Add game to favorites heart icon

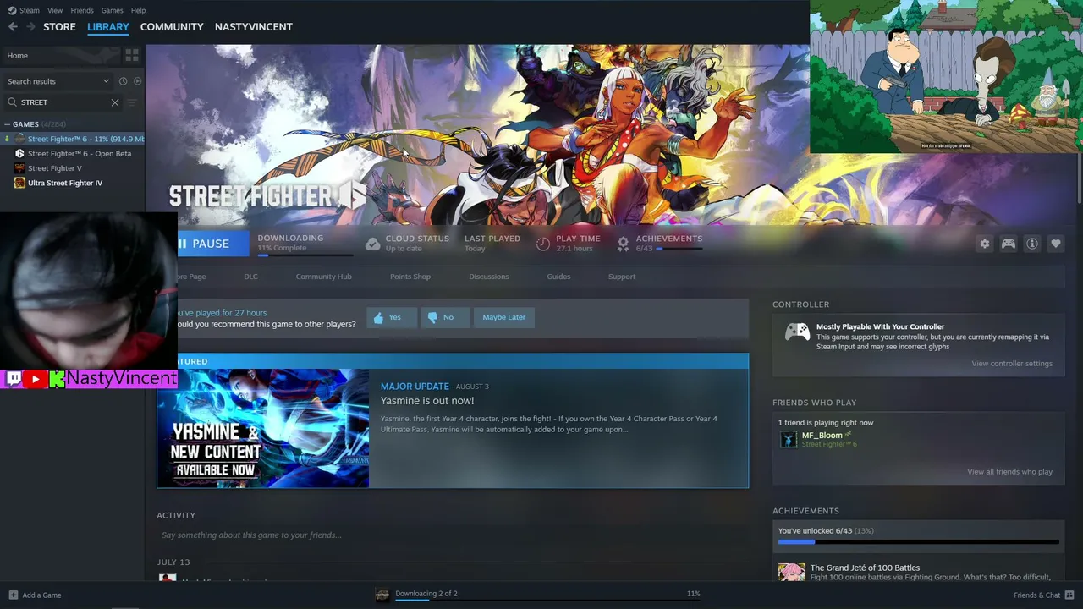point(1056,244)
